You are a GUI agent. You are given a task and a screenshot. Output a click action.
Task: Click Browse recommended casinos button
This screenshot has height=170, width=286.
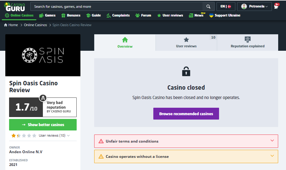[186, 114]
